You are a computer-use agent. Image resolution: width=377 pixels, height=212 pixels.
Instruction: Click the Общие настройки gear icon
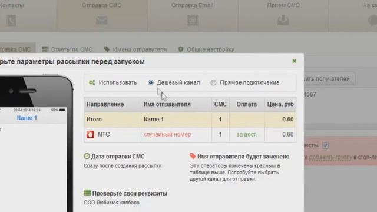click(x=181, y=49)
